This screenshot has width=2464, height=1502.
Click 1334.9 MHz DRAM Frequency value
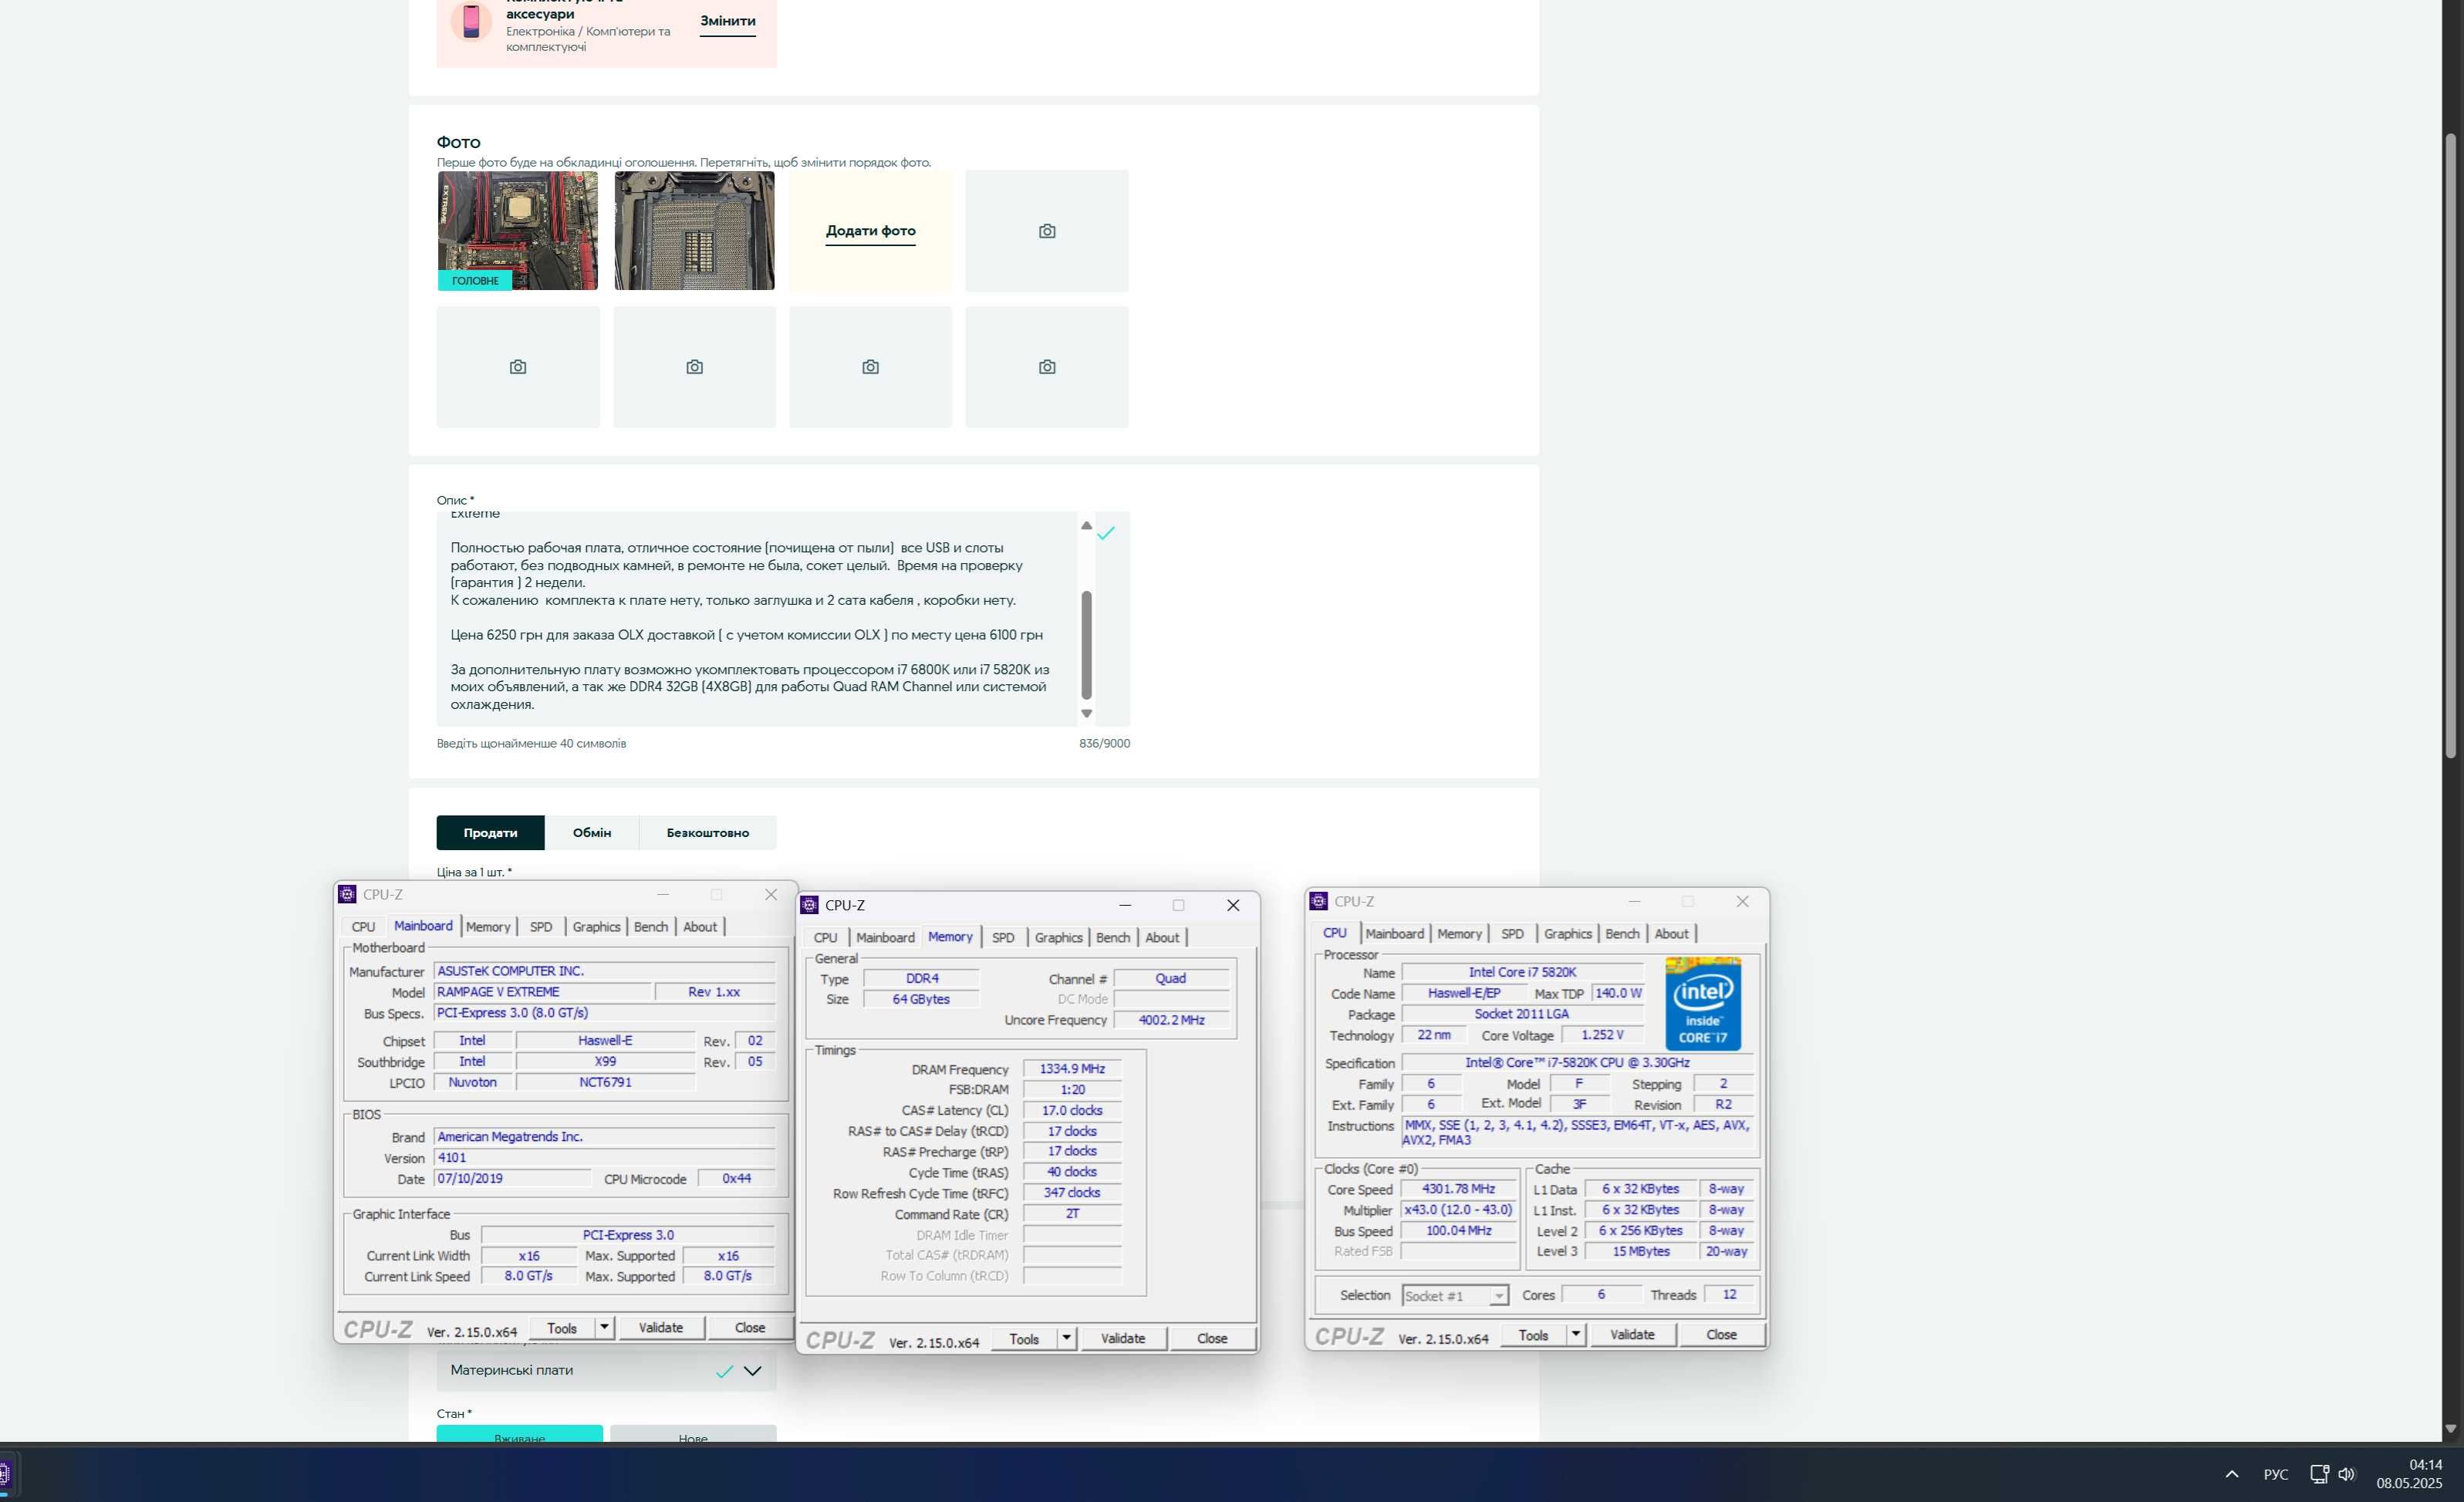[x=1072, y=1069]
